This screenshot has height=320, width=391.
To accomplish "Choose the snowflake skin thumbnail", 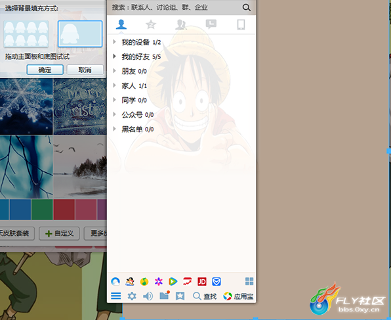I will pos(26,106).
